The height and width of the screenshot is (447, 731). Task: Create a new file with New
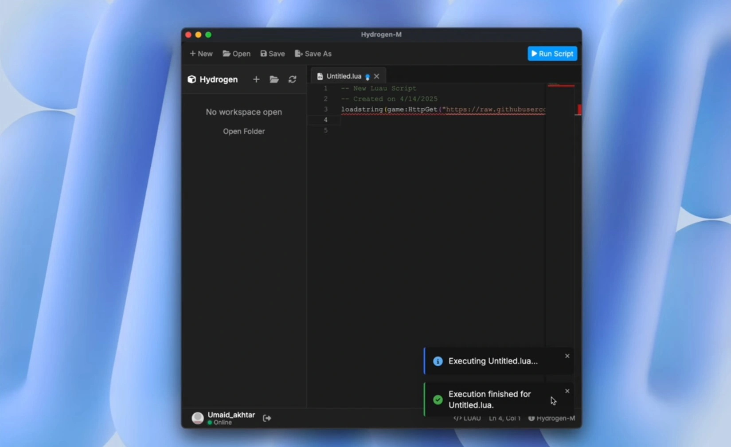point(201,54)
